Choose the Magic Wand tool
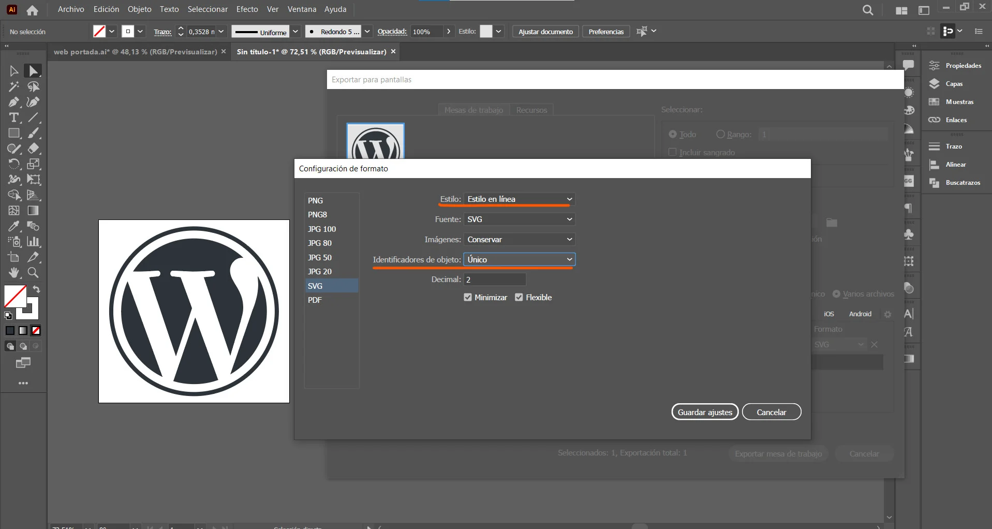The width and height of the screenshot is (992, 529). coord(14,86)
